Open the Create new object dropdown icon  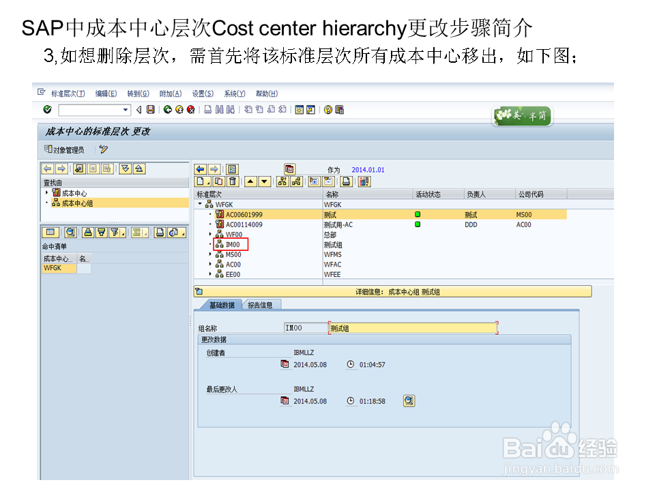tap(203, 181)
